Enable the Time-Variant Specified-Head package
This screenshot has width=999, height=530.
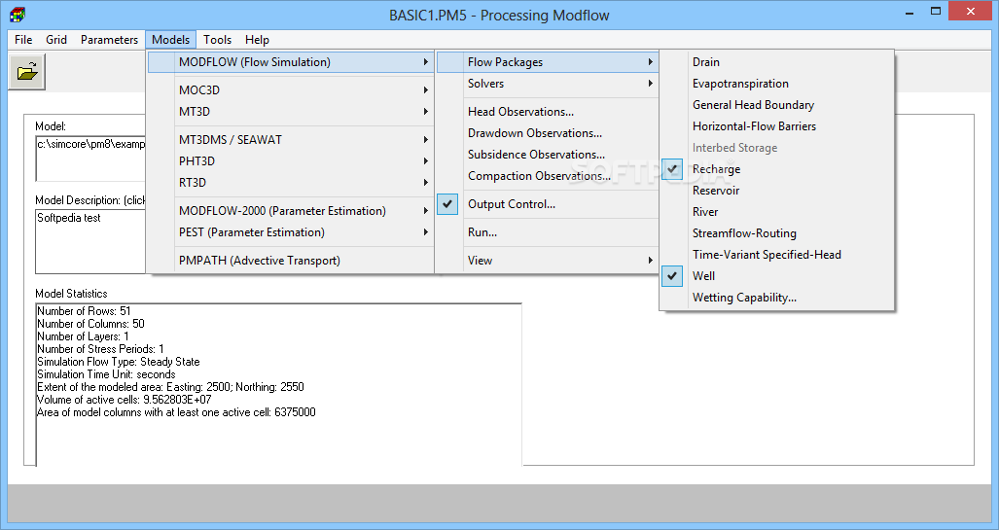(x=776, y=255)
